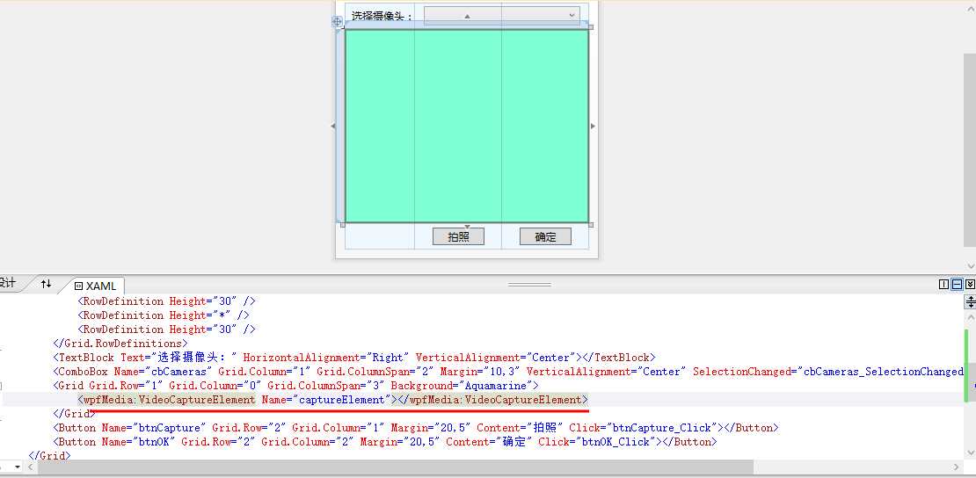Collapse the XAML pane with the double-chevron icon

coord(970,285)
